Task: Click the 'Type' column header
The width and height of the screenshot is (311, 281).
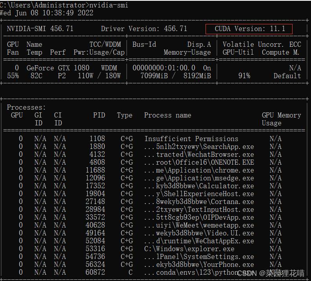Action: pos(125,115)
